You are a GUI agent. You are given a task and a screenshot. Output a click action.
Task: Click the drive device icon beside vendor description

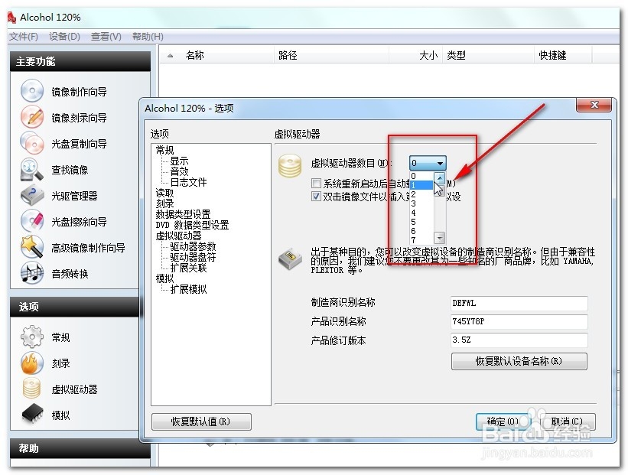[290, 259]
